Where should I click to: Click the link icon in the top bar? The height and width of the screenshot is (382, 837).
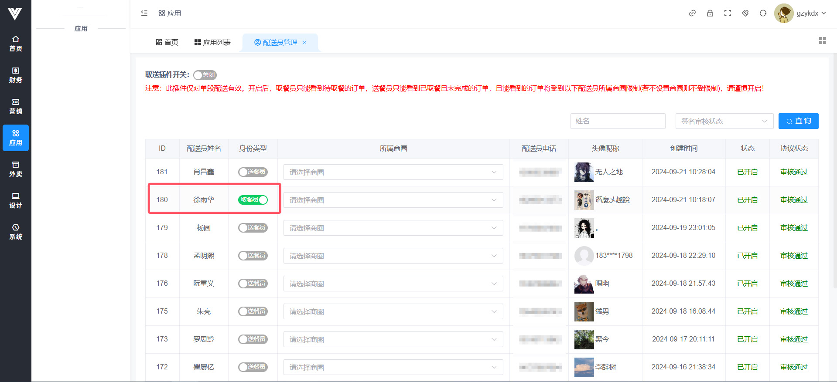692,13
